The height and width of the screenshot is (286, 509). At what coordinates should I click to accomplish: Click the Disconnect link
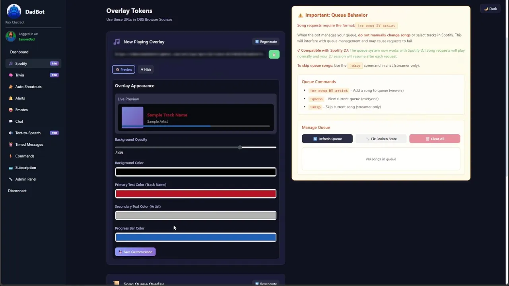point(17,191)
